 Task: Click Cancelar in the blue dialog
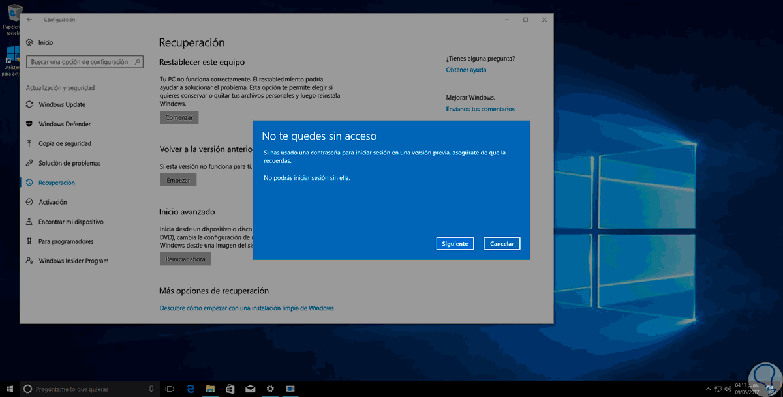502,244
